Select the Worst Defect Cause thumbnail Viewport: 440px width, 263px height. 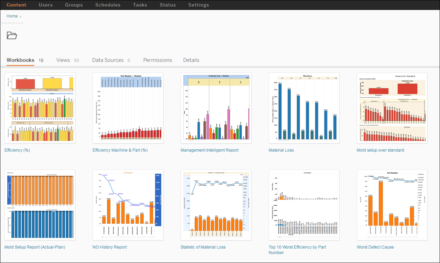(x=392, y=205)
